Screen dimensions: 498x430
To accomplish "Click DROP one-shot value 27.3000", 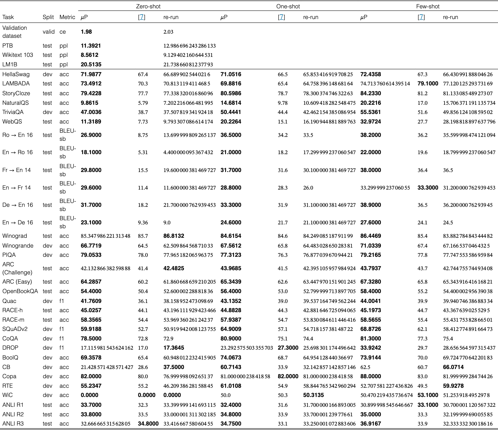I will (x=288, y=348).
